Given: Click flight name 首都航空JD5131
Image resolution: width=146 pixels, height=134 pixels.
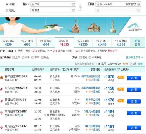Looking at the screenshot, I should pyautogui.click(x=15, y=100).
